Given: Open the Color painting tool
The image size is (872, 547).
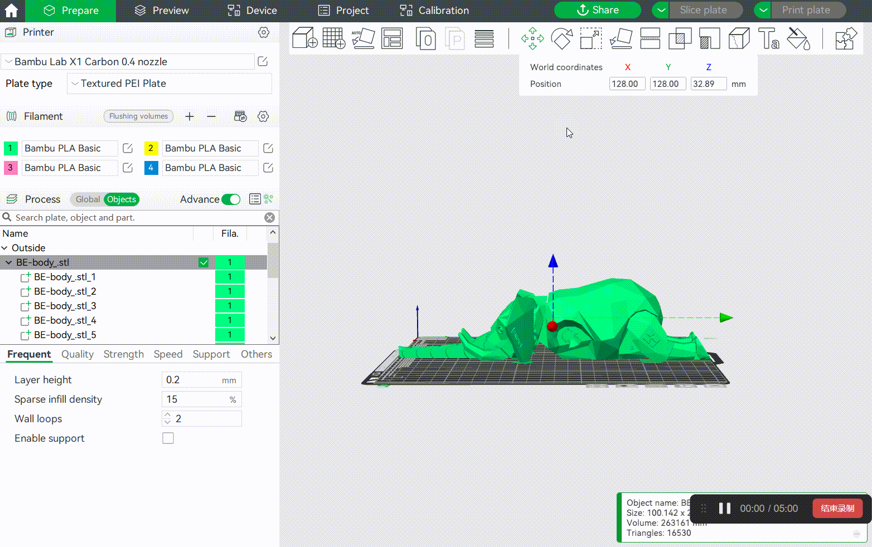Looking at the screenshot, I should [798, 38].
